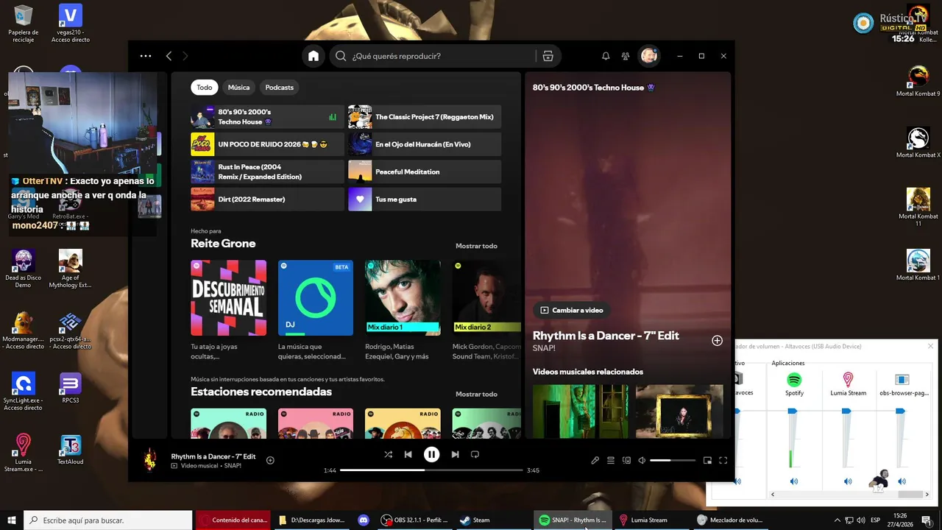Toggle shuffle playback
942x530 pixels.
tap(388, 455)
